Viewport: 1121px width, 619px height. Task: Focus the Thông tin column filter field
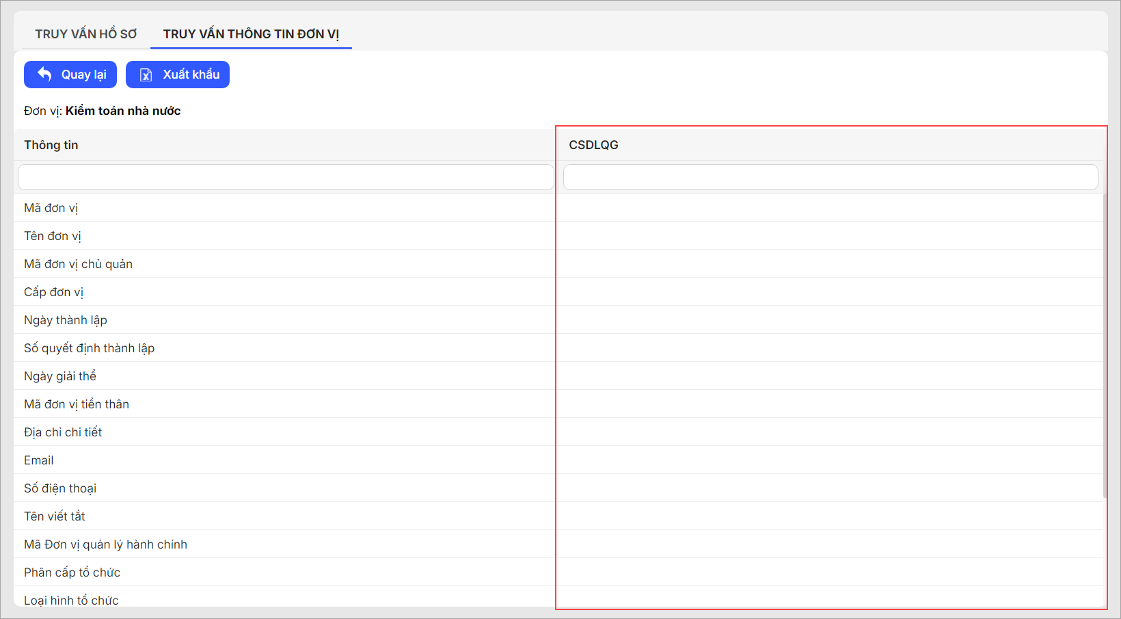(x=285, y=177)
